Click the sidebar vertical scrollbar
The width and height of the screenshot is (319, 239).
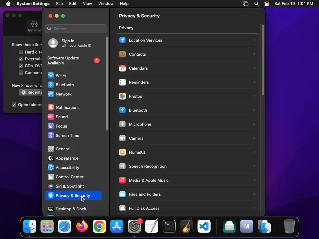[107, 83]
